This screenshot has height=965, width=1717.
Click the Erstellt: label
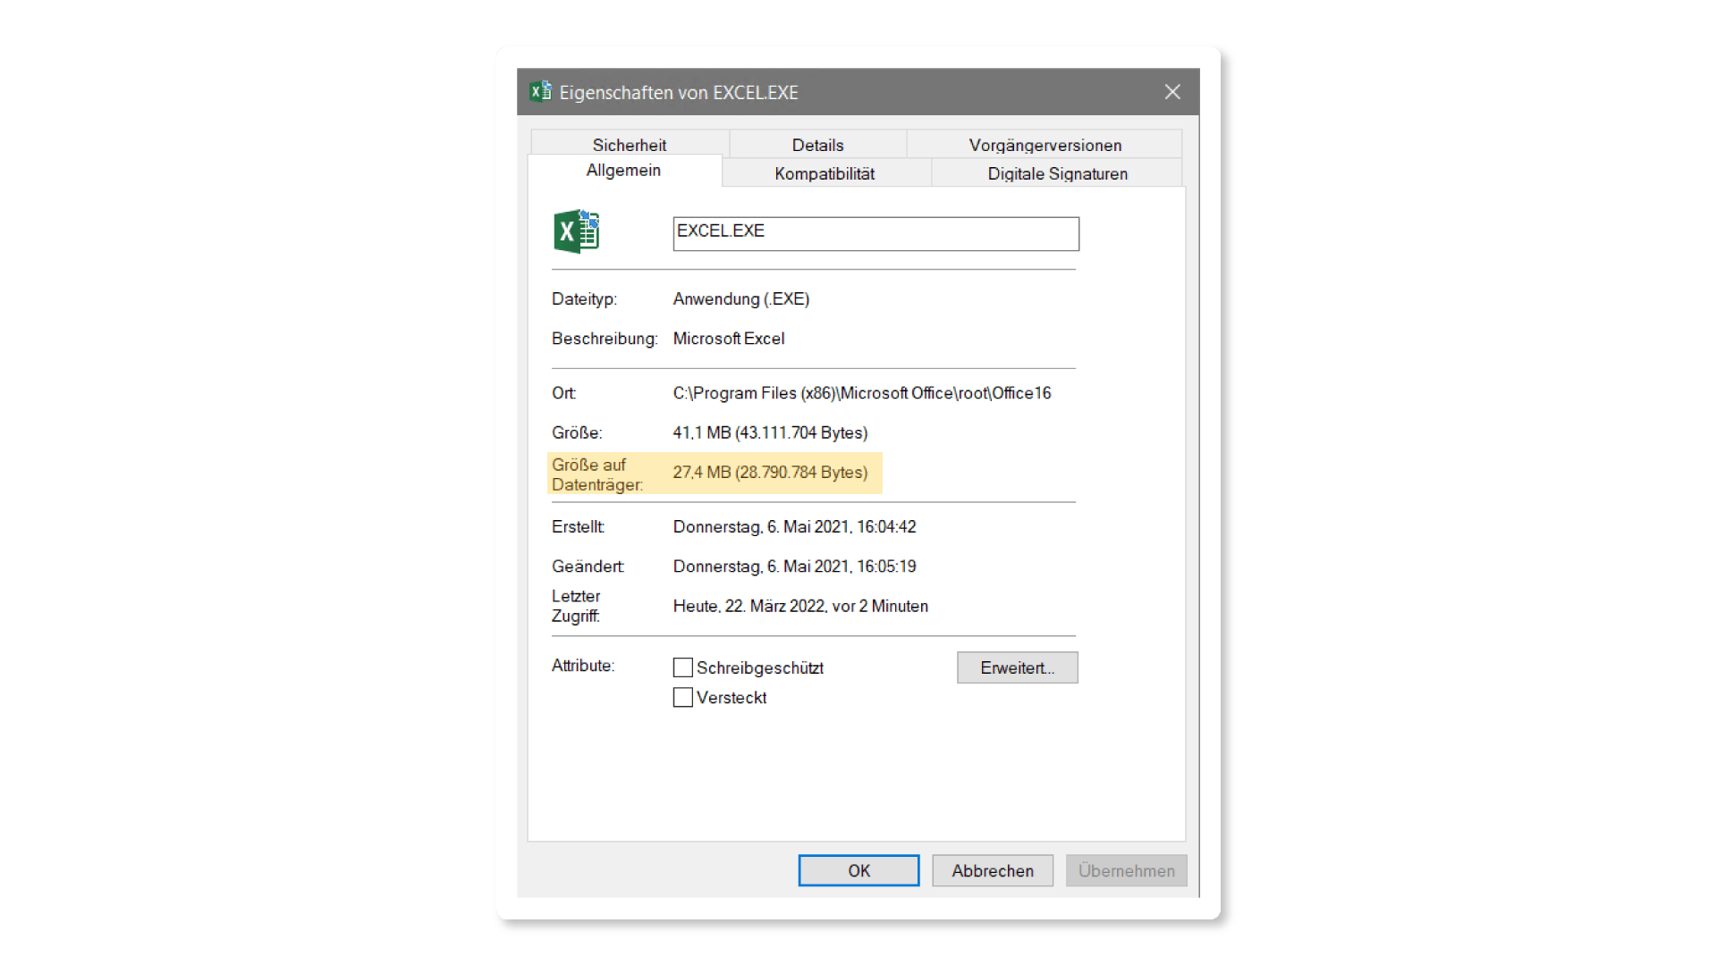[578, 527]
